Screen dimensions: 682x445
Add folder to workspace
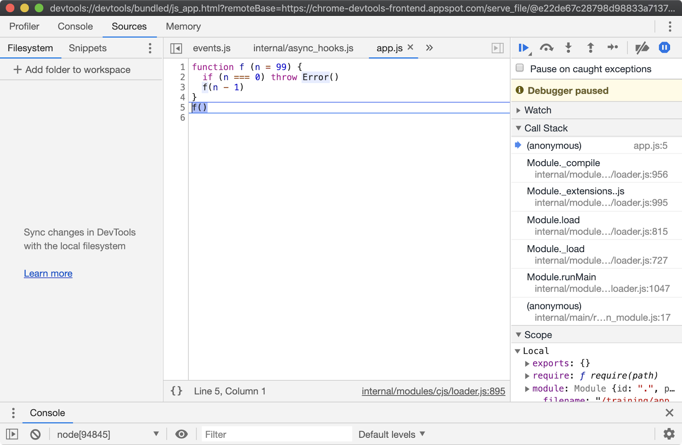(72, 69)
